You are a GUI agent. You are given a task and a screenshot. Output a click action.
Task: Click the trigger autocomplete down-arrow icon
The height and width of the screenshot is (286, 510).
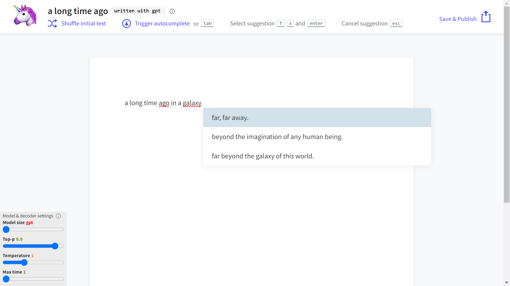coord(126,24)
